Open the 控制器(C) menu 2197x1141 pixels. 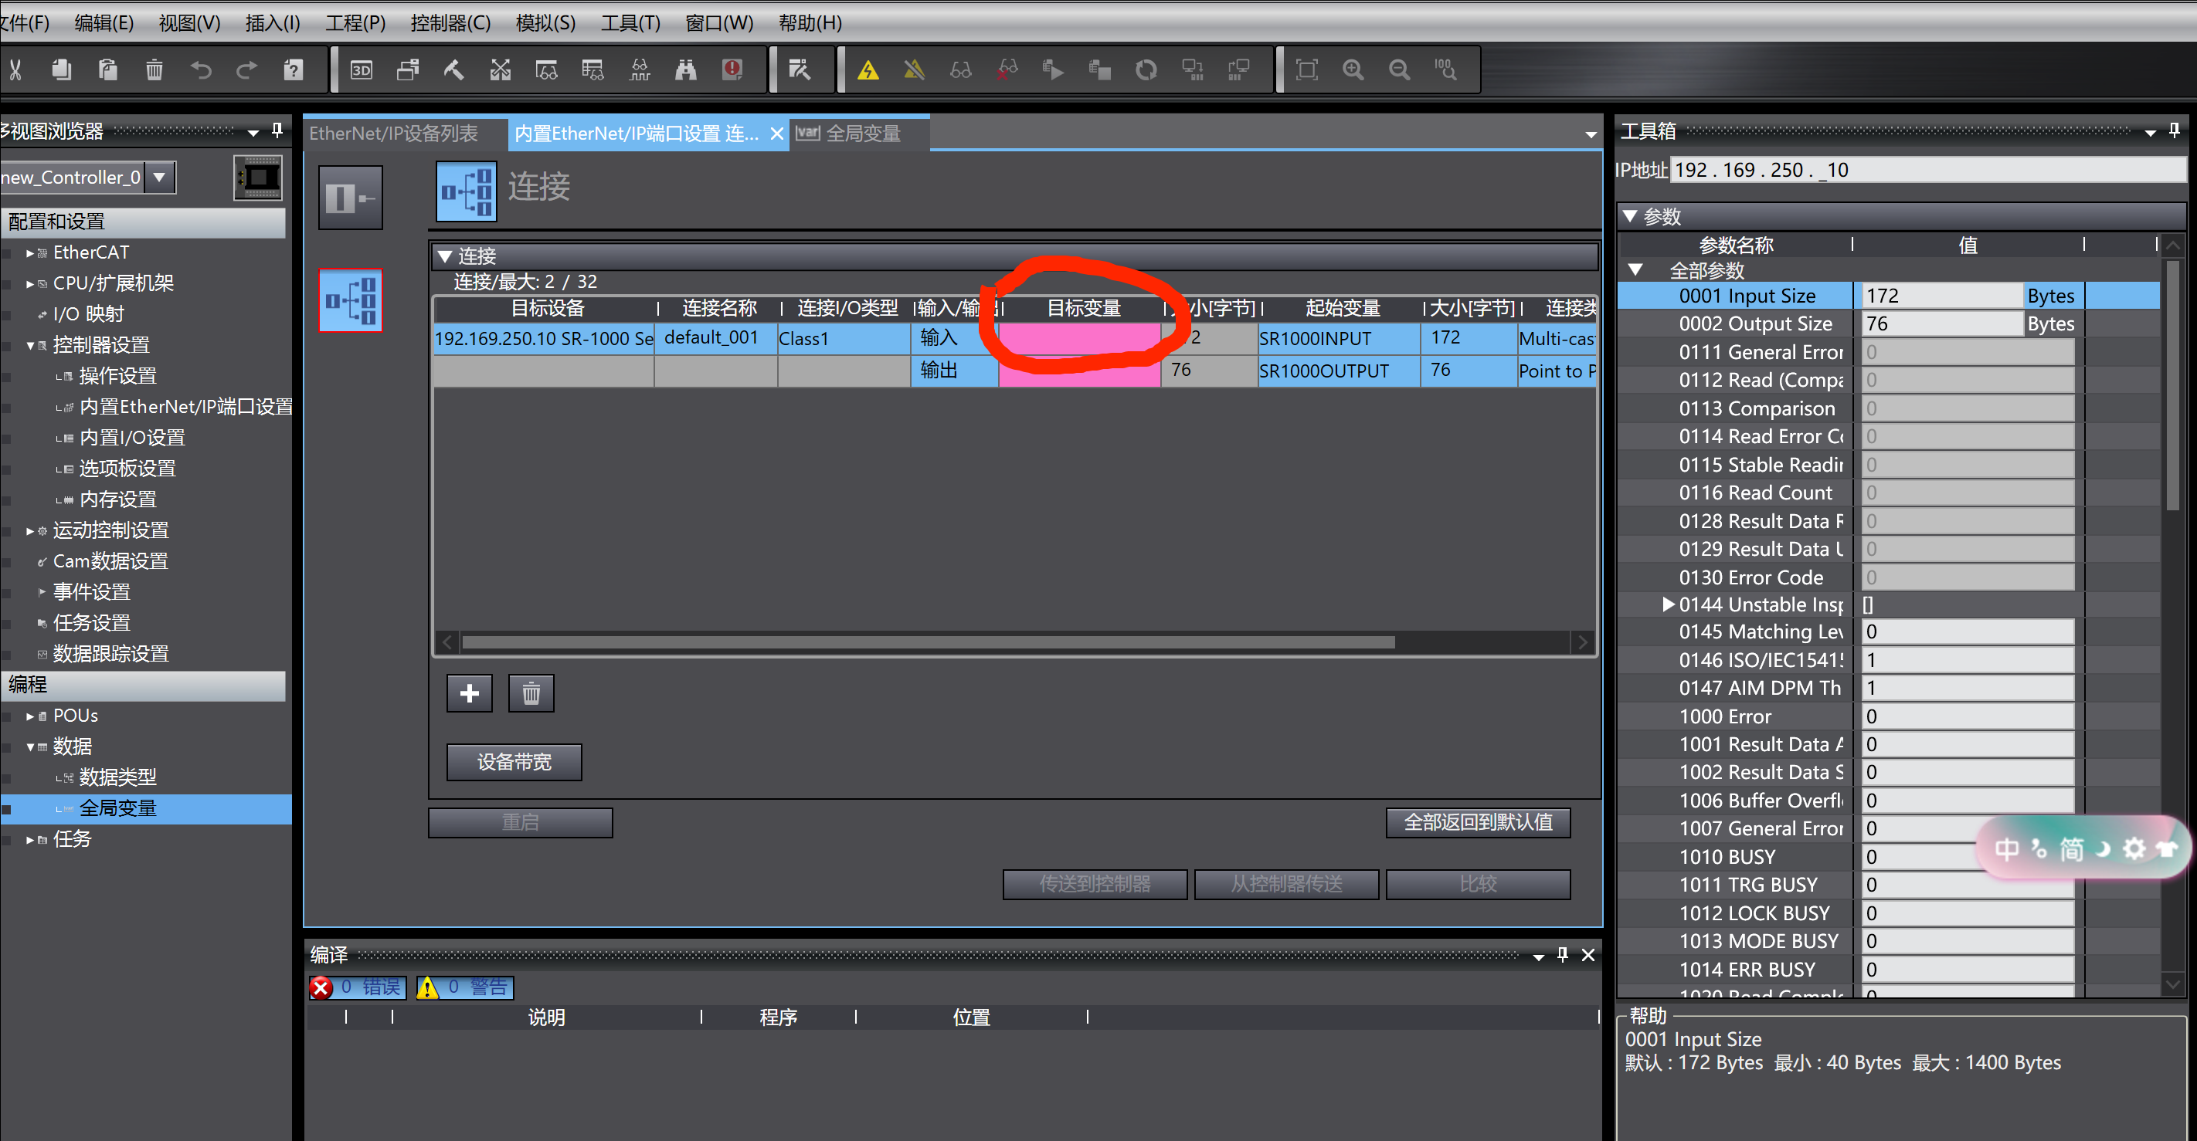click(450, 23)
